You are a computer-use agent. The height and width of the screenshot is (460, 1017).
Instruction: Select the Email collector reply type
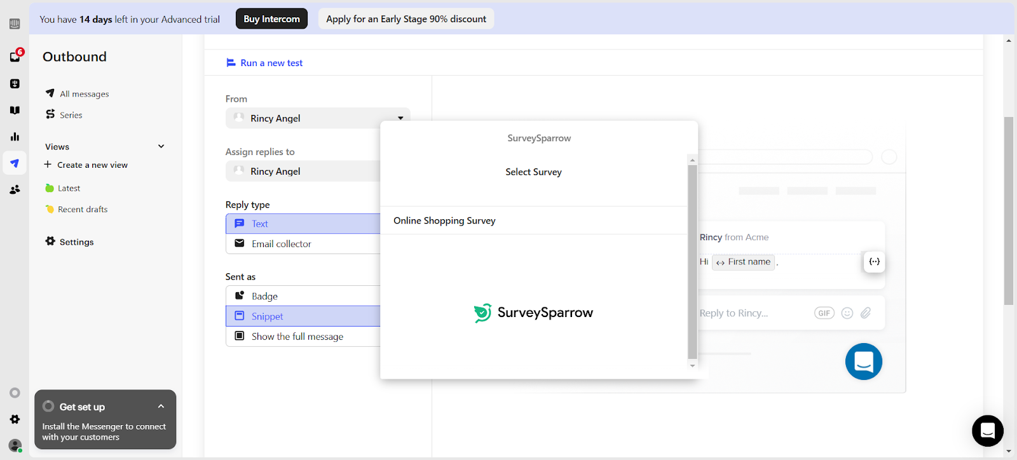(x=303, y=244)
